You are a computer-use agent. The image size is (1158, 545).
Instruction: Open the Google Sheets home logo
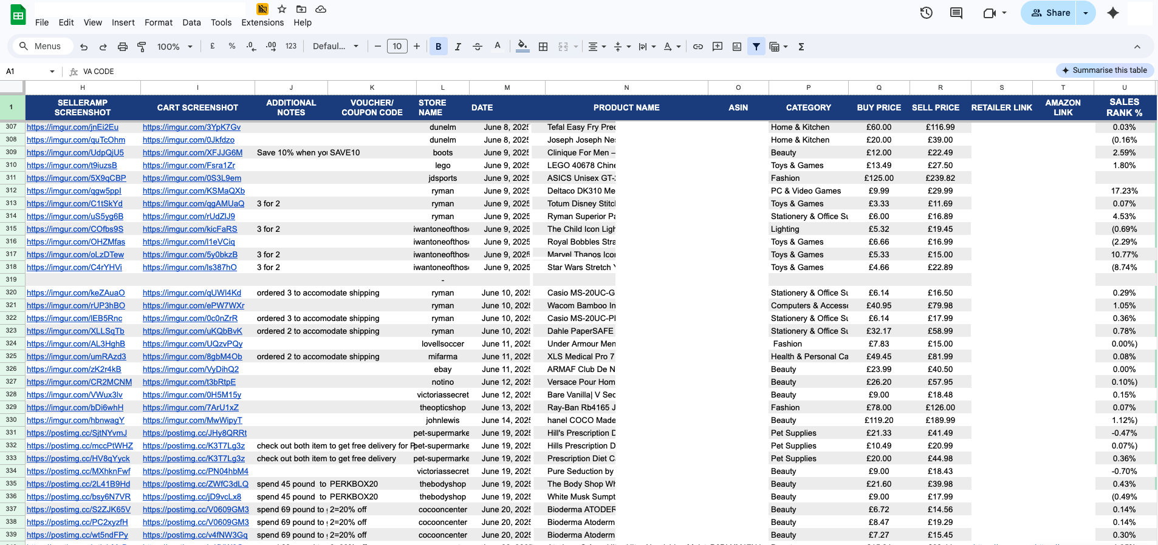pyautogui.click(x=18, y=15)
